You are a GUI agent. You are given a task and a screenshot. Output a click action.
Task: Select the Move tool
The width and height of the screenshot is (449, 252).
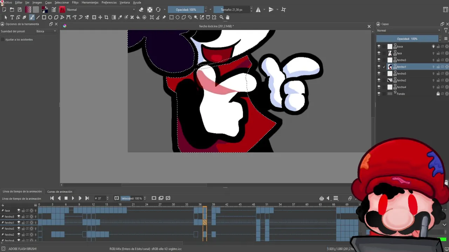(100, 17)
